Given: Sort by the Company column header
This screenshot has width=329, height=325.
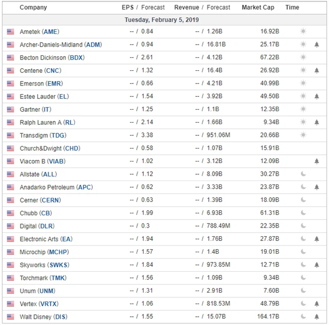Looking at the screenshot, I should [x=33, y=8].
